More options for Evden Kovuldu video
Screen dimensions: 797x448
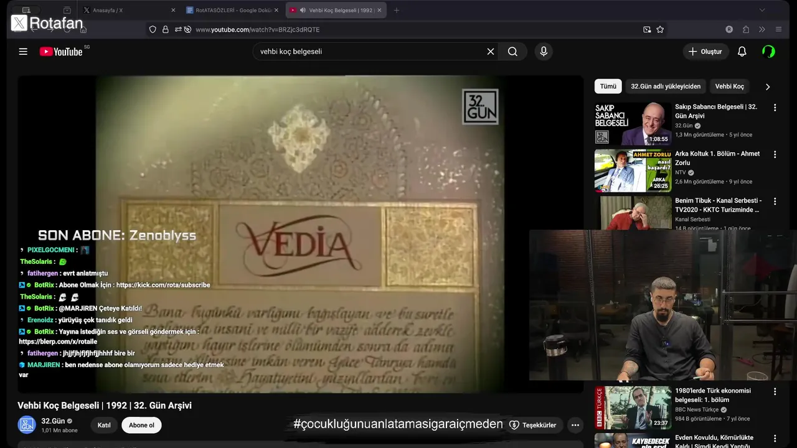click(x=775, y=439)
